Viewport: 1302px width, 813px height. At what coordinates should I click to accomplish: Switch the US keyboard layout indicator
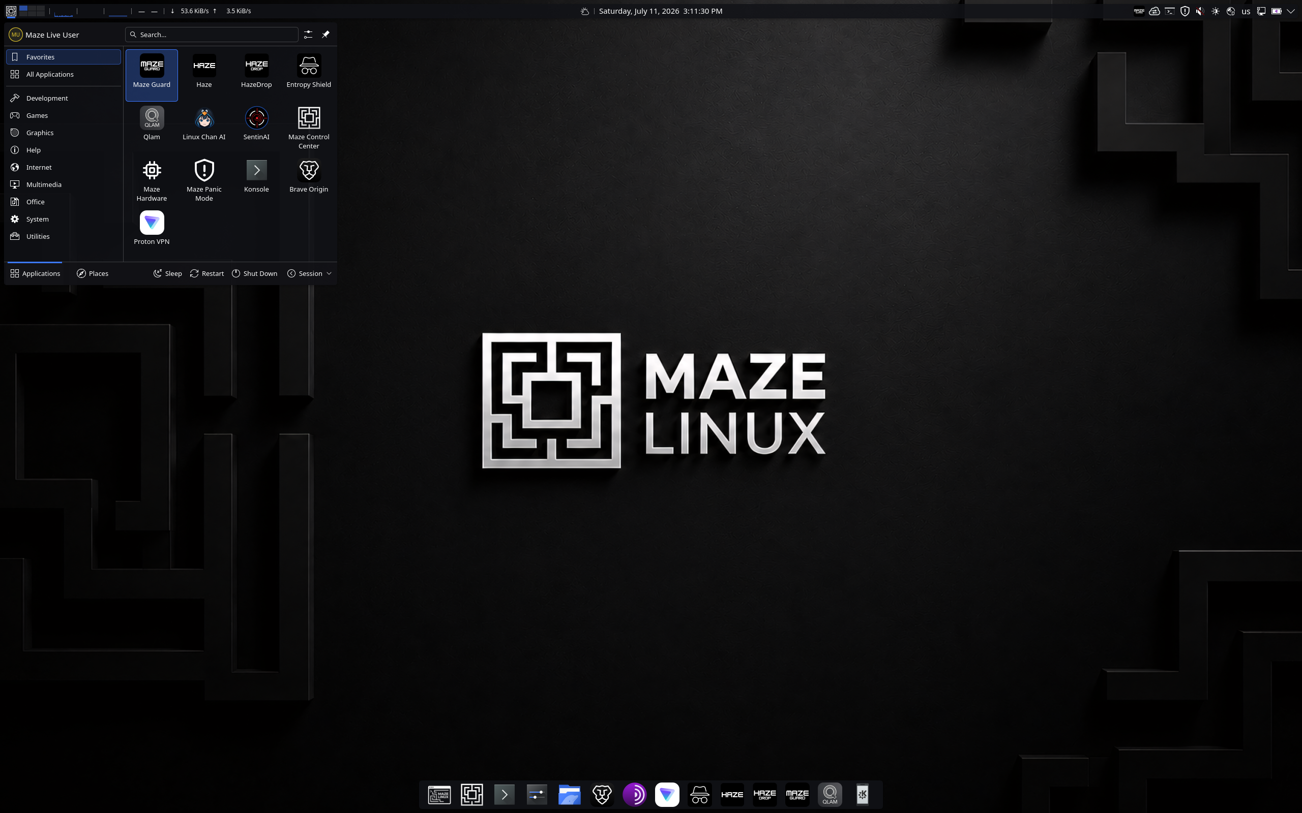[1246, 11]
